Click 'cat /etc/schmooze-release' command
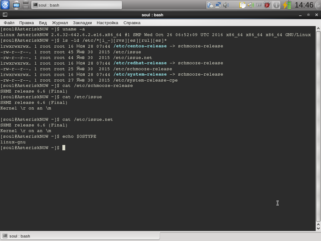Image resolution: width=321 pixels, height=241 pixels. coord(97,86)
